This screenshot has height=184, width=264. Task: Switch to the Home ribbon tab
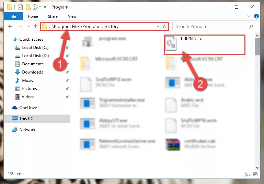33,16
